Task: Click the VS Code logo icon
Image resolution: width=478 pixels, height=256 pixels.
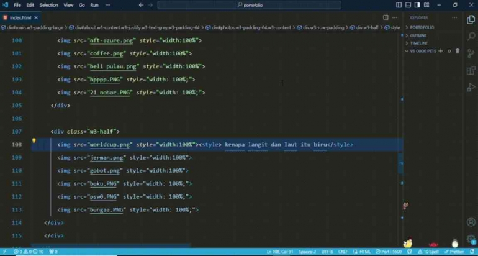Action: 5,5
